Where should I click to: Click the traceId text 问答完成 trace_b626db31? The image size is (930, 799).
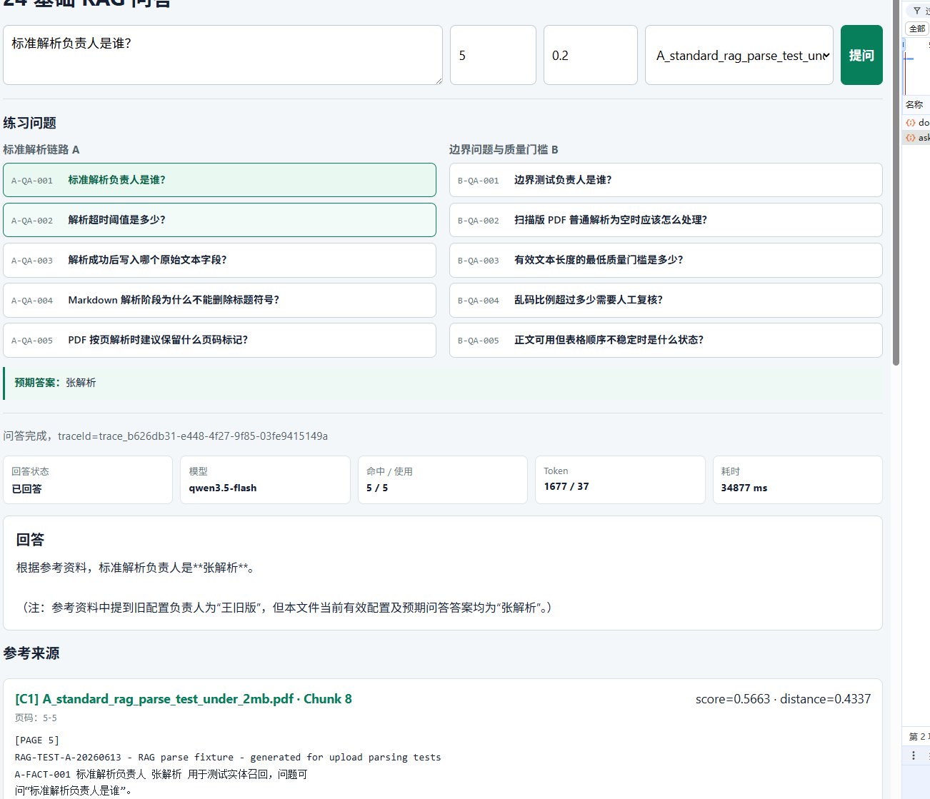[x=166, y=436]
